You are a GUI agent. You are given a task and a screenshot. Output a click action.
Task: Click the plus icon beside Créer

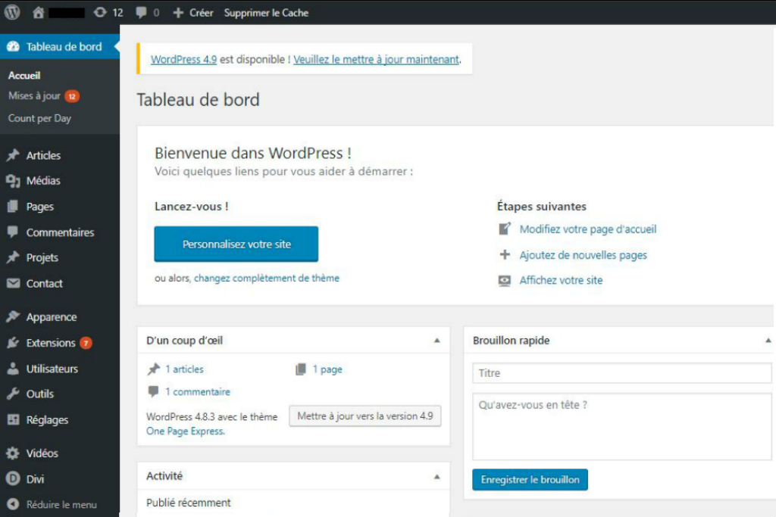[x=178, y=13]
